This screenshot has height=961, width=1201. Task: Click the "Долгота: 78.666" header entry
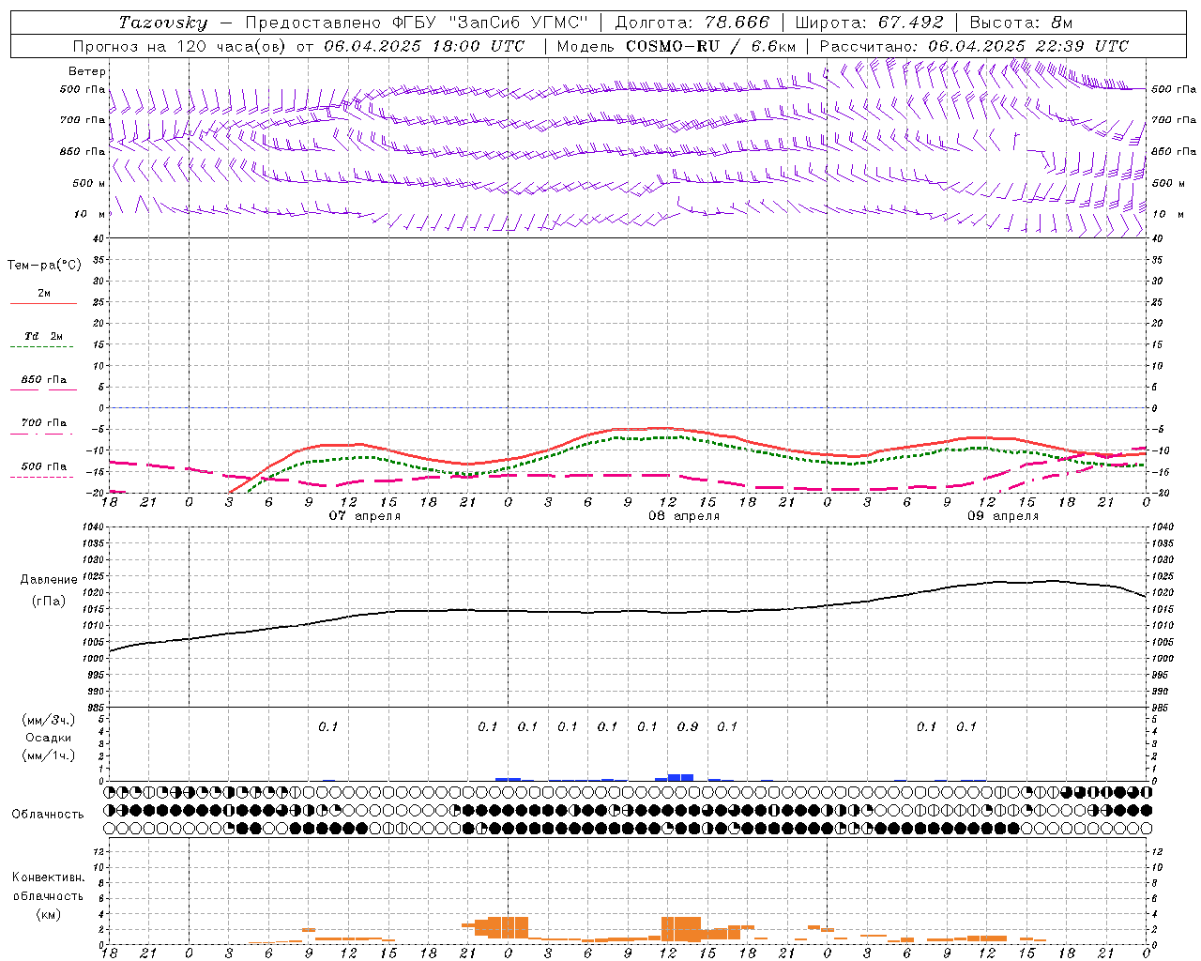pos(692,23)
